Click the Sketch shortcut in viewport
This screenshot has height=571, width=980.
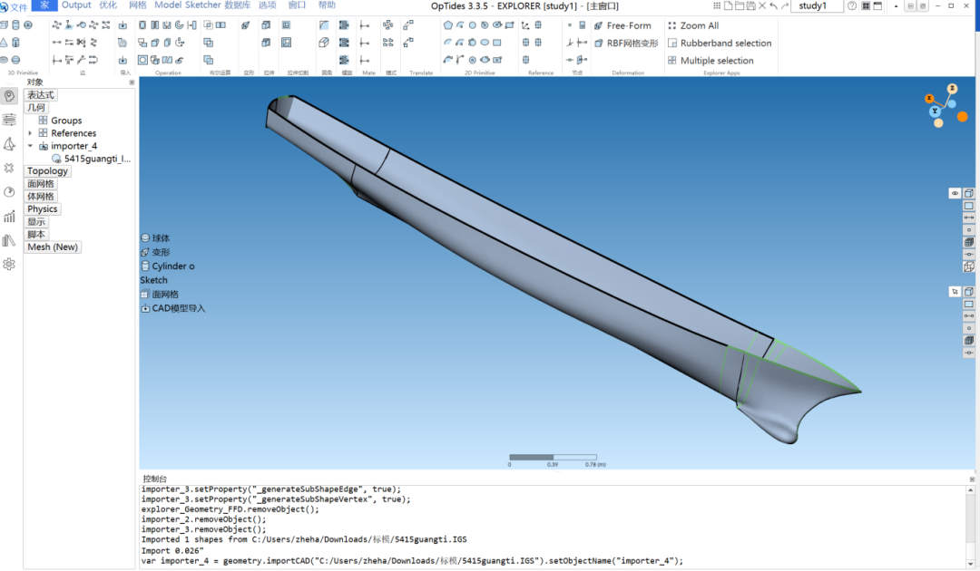click(153, 280)
